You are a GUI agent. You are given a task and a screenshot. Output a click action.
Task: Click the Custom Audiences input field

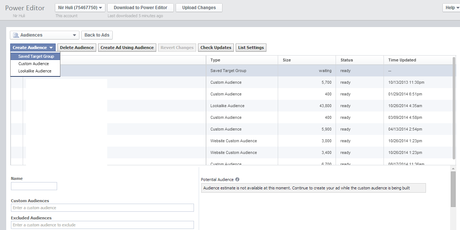coord(102,208)
